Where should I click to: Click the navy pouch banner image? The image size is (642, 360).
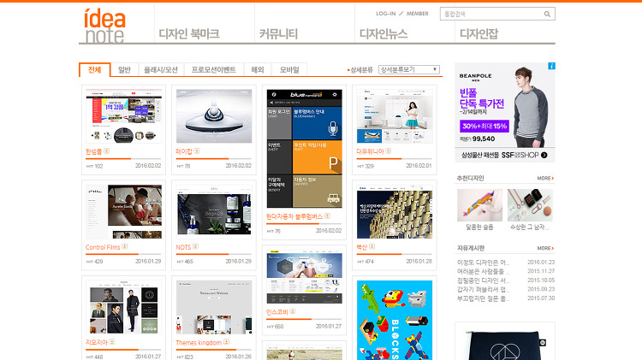505,341
